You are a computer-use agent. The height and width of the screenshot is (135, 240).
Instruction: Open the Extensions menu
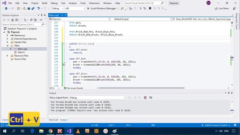(94, 3)
